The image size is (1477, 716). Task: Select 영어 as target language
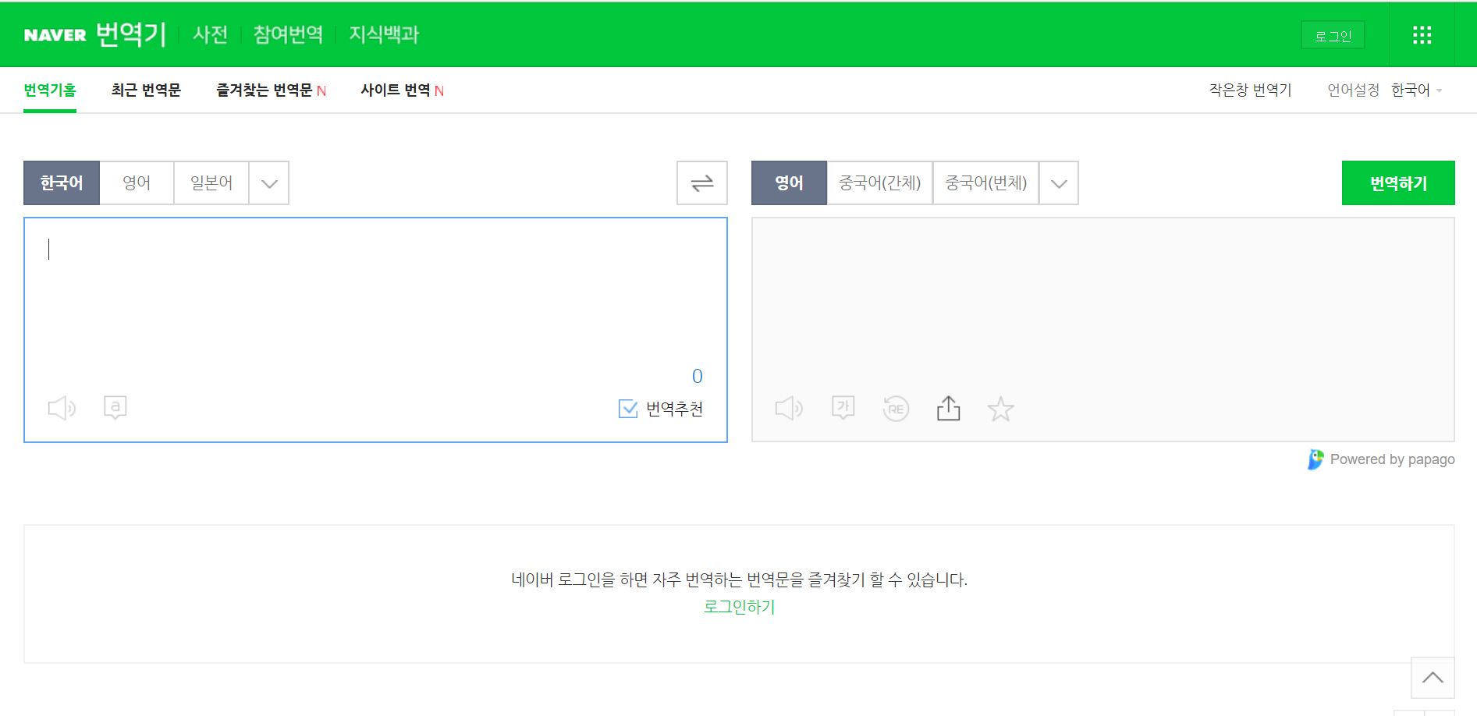pos(789,183)
